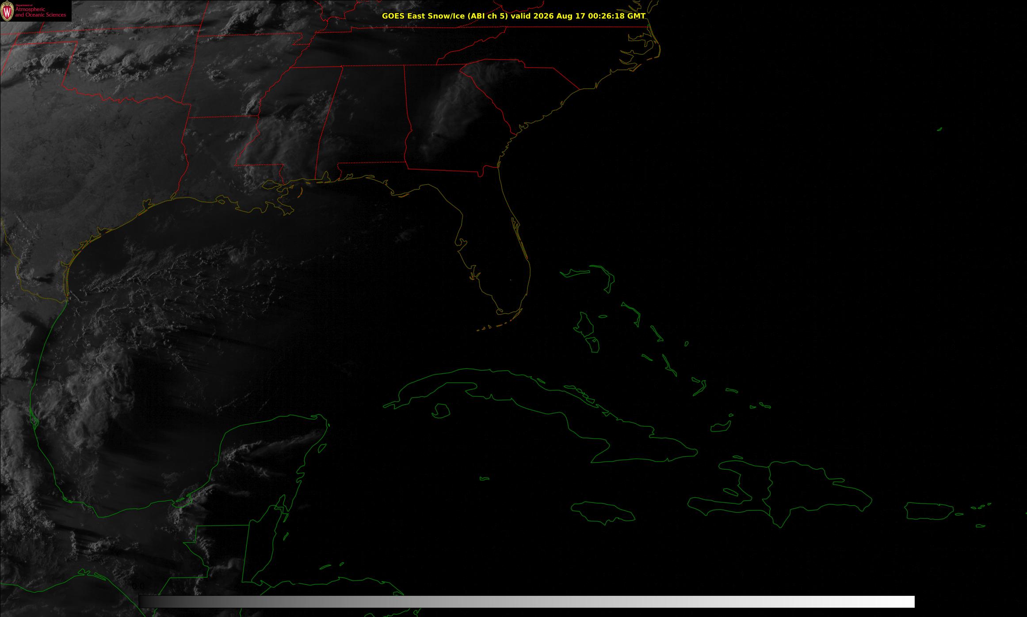Click the small Bermuda outline in the Atlantic
This screenshot has height=617, width=1027.
pyautogui.click(x=939, y=129)
